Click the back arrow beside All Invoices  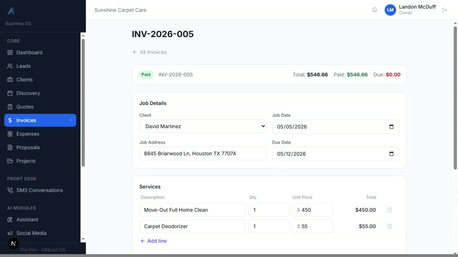(135, 52)
